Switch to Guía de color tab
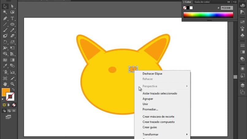This screenshot has height=139, width=247. (202, 2)
